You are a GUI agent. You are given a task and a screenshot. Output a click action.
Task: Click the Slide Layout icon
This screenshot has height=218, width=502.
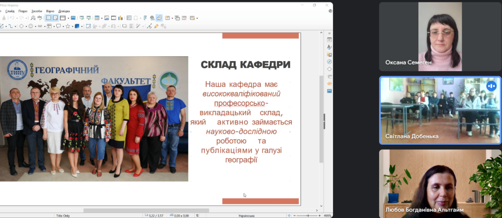pos(192,18)
